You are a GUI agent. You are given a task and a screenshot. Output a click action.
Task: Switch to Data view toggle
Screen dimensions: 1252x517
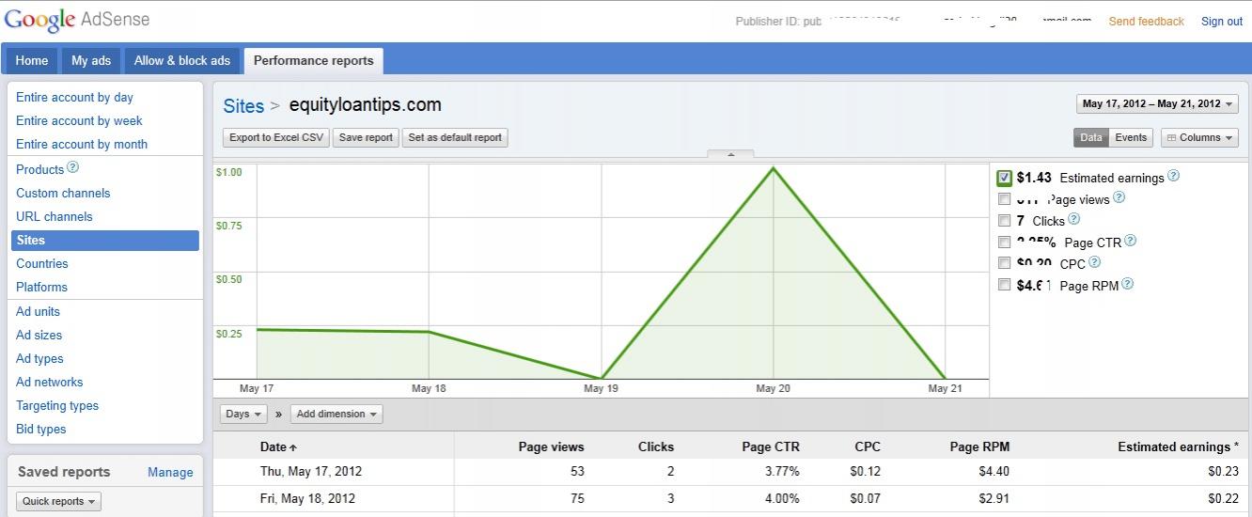[x=1091, y=137]
